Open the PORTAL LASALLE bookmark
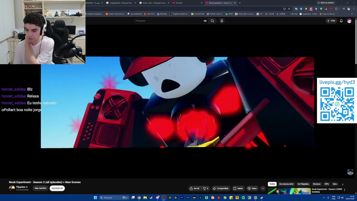The image size is (357, 201). click(x=214, y=14)
